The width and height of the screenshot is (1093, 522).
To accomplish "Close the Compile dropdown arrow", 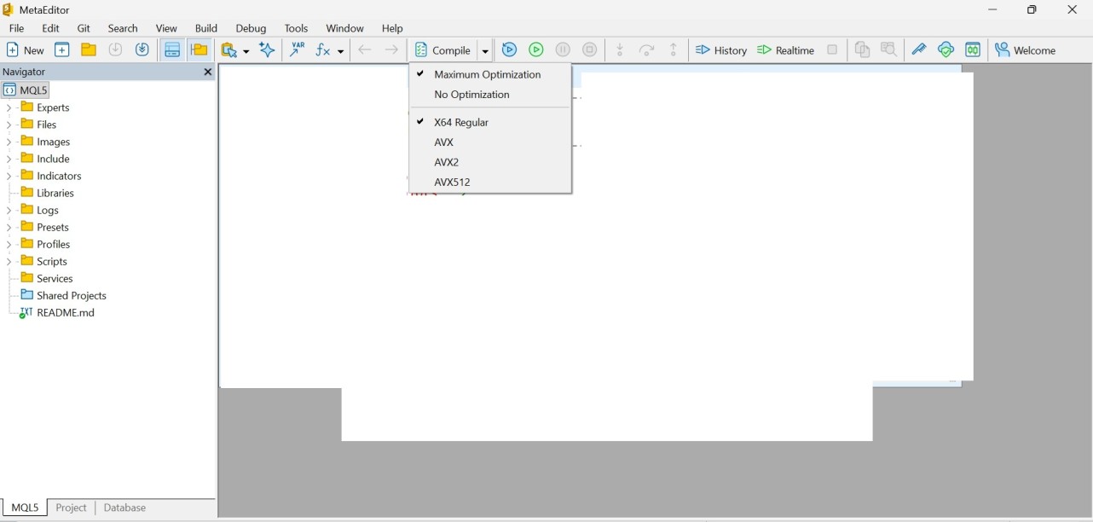I will click(486, 51).
